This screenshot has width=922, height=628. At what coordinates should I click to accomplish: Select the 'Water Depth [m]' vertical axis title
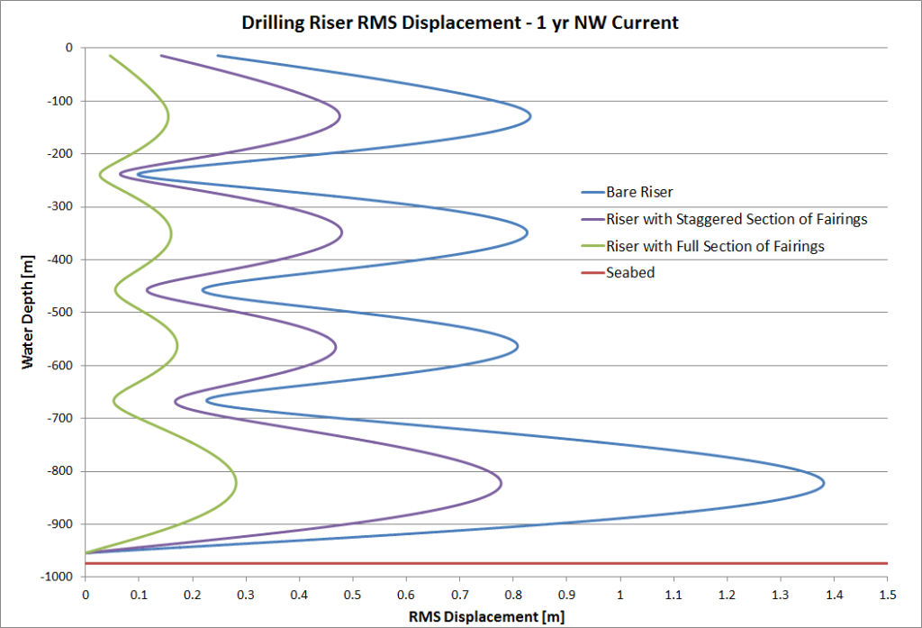28,312
